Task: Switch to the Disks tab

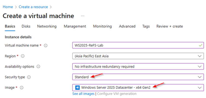Action: tap(26, 26)
